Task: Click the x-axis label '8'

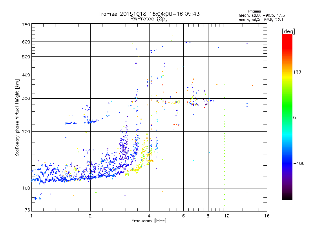Action: point(208,216)
